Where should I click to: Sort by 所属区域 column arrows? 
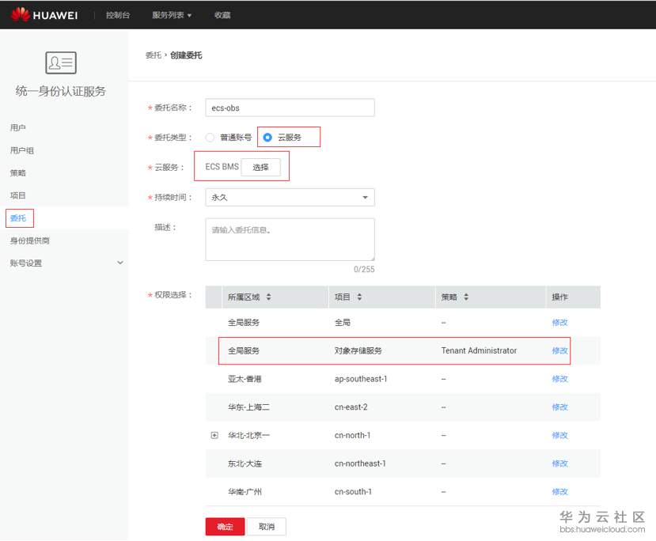tap(268, 297)
